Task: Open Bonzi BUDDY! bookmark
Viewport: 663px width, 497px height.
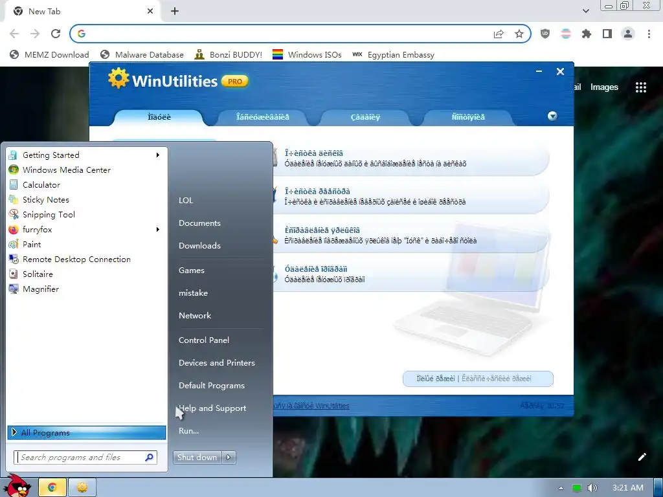Action: 229,54
